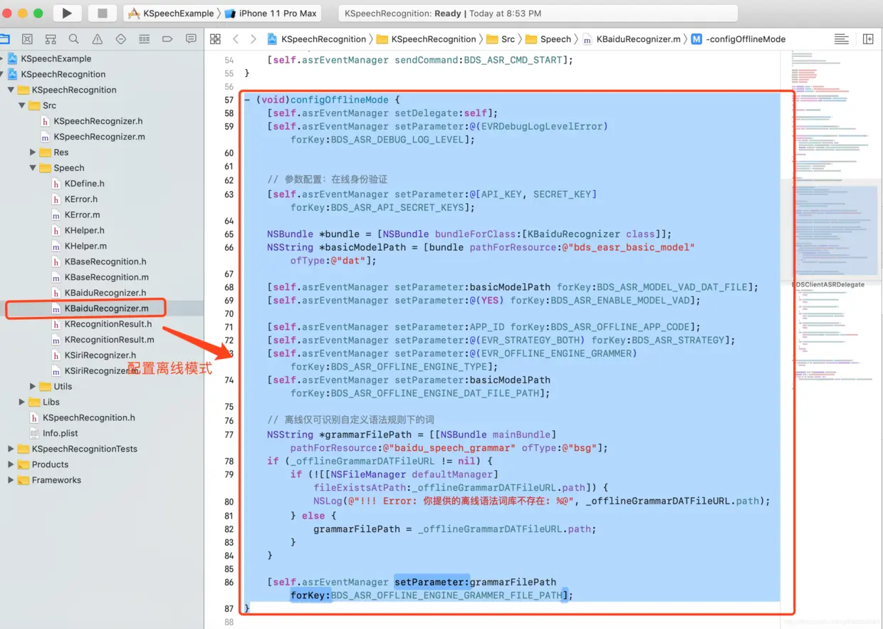
Task: Open the related items grid menu
Action: [215, 39]
